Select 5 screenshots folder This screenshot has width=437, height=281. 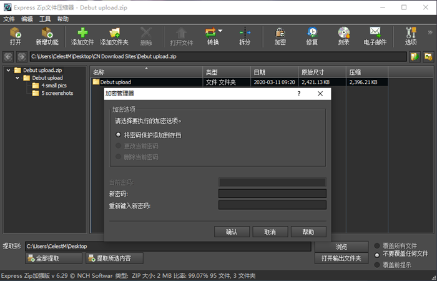point(57,93)
